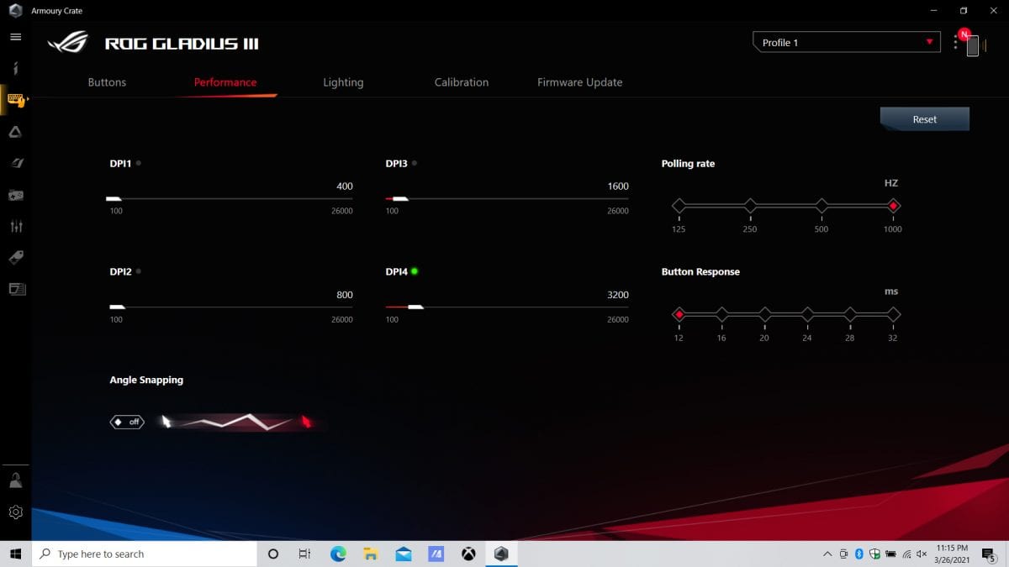This screenshot has height=567, width=1009.
Task: Select the Device keyboard-mouse icon in the sidebar
Action: [x=15, y=99]
